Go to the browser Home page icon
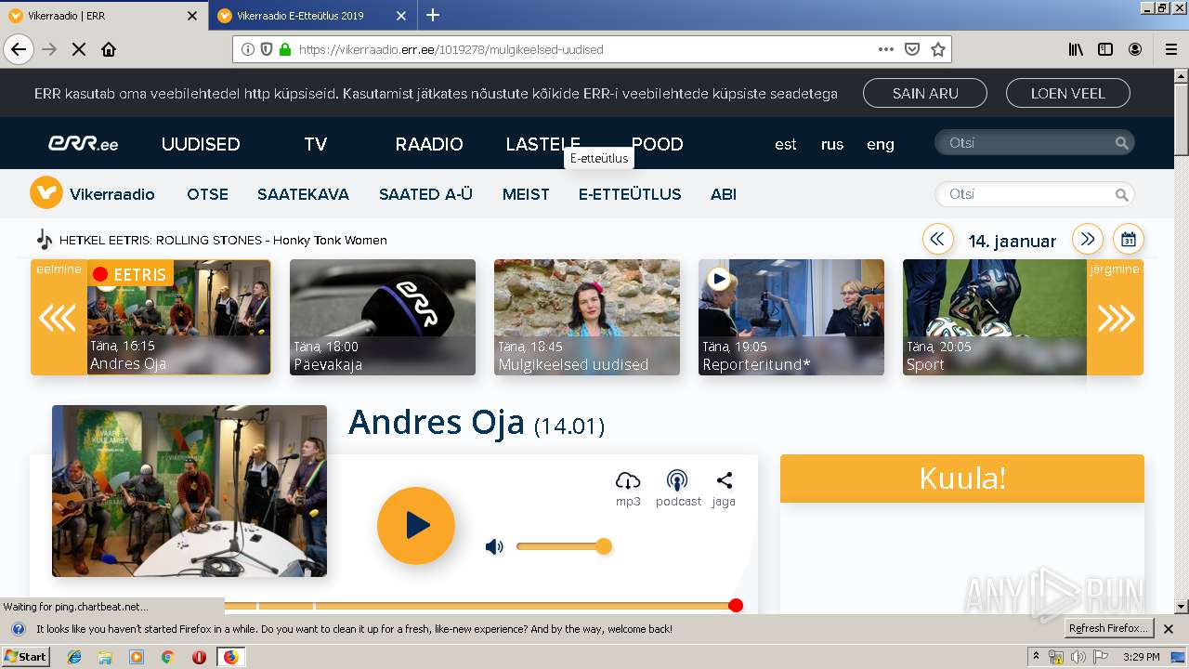The image size is (1189, 669). pos(109,49)
